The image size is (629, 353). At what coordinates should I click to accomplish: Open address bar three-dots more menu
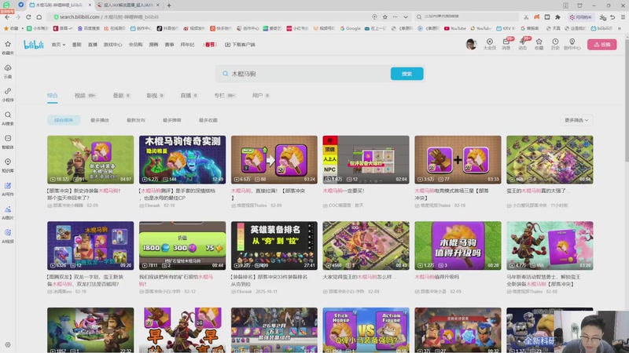(x=395, y=16)
